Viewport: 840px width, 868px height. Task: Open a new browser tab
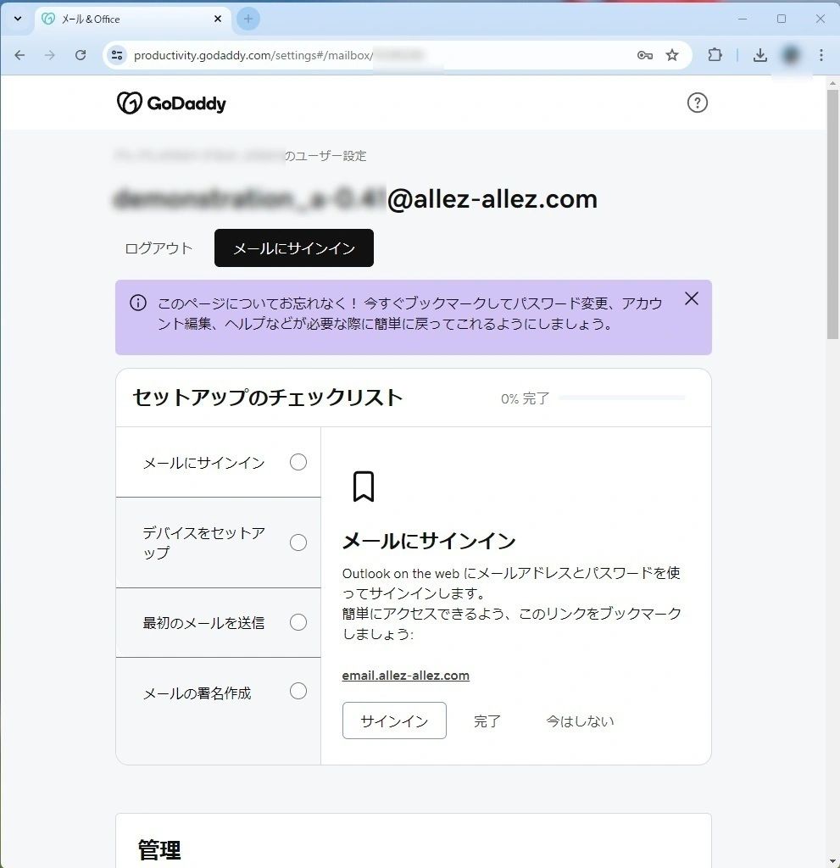[x=248, y=19]
